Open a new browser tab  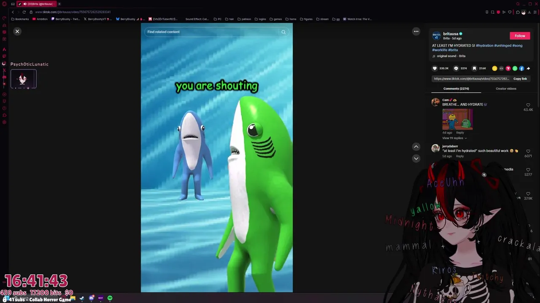pyautogui.click(x=59, y=4)
